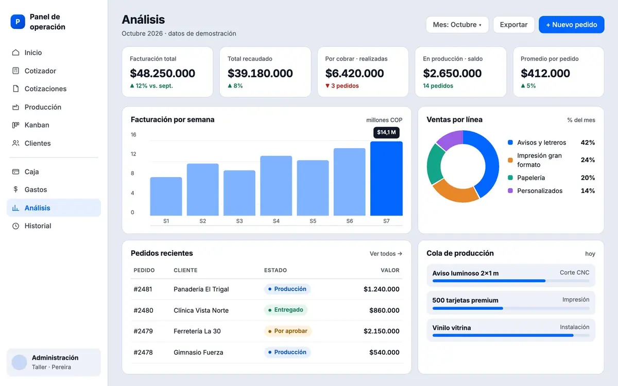Viewport: 618px width, 386px height.
Task: Click the 500 tarjetas premium progress bar
Action: (511, 308)
